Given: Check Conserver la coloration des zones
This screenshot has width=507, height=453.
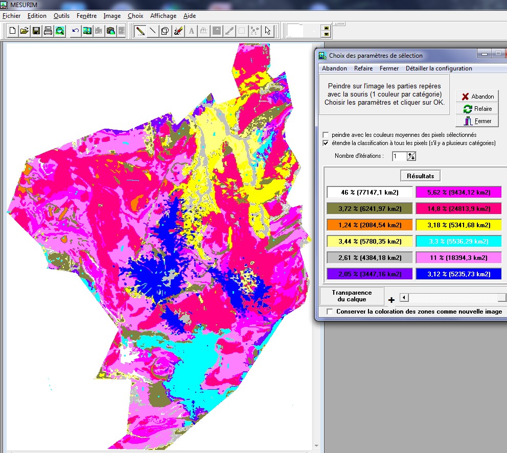Looking at the screenshot, I should (330, 312).
